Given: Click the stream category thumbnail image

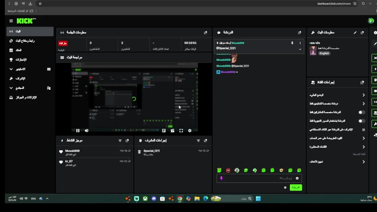Looking at the screenshot, I should tap(313, 51).
